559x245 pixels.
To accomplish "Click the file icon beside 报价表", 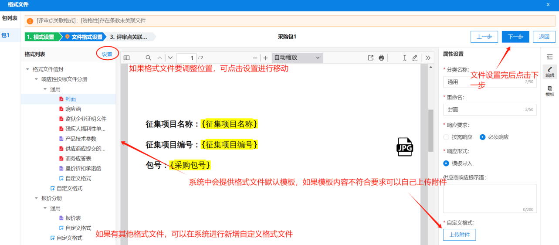I will click(x=61, y=218).
